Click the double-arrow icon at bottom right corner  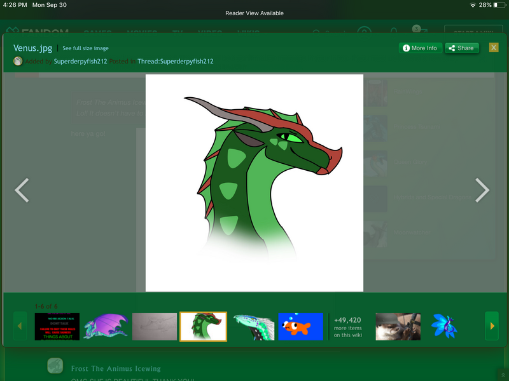pos(503,375)
